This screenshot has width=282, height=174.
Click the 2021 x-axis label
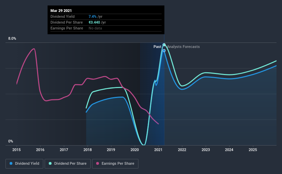coord(158,150)
